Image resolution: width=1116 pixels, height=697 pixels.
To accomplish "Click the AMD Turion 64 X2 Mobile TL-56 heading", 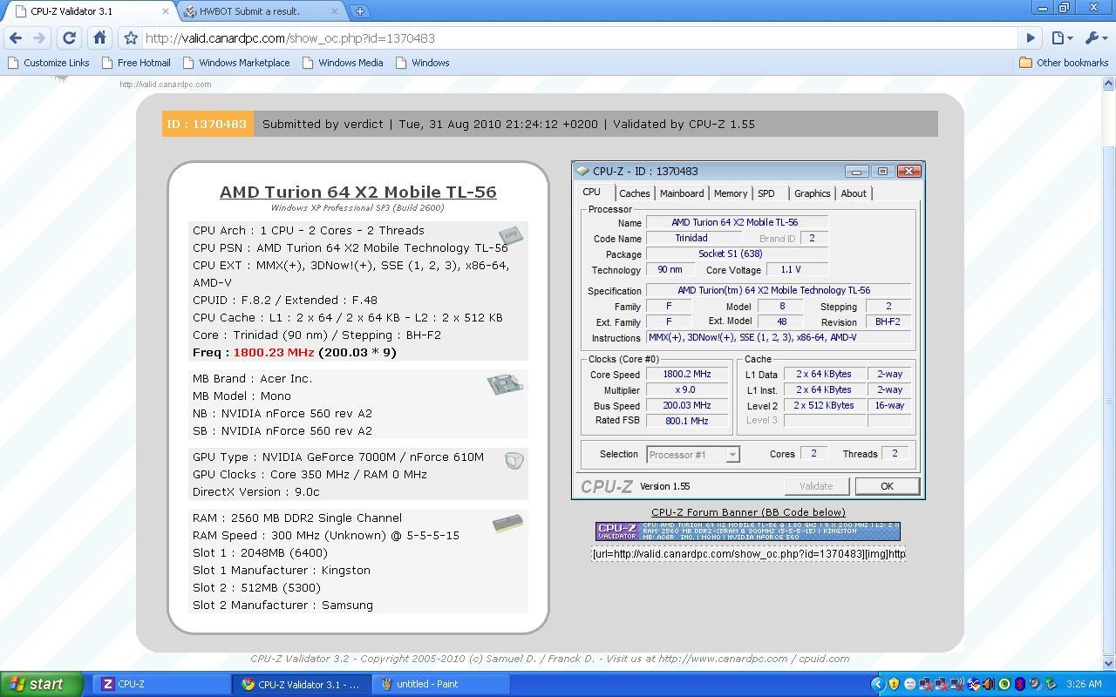I will pyautogui.click(x=357, y=192).
